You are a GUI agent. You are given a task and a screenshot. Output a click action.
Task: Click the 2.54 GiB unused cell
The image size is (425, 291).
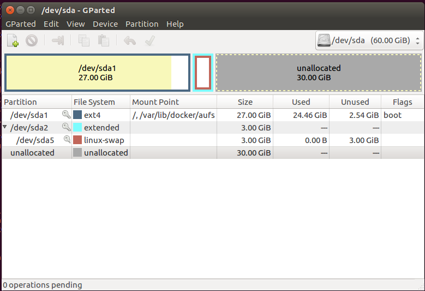[x=364, y=115]
